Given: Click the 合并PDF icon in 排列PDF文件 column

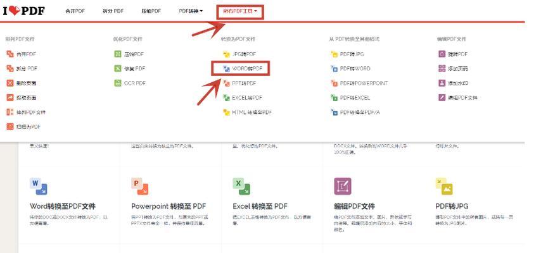Looking at the screenshot, I should coord(10,54).
